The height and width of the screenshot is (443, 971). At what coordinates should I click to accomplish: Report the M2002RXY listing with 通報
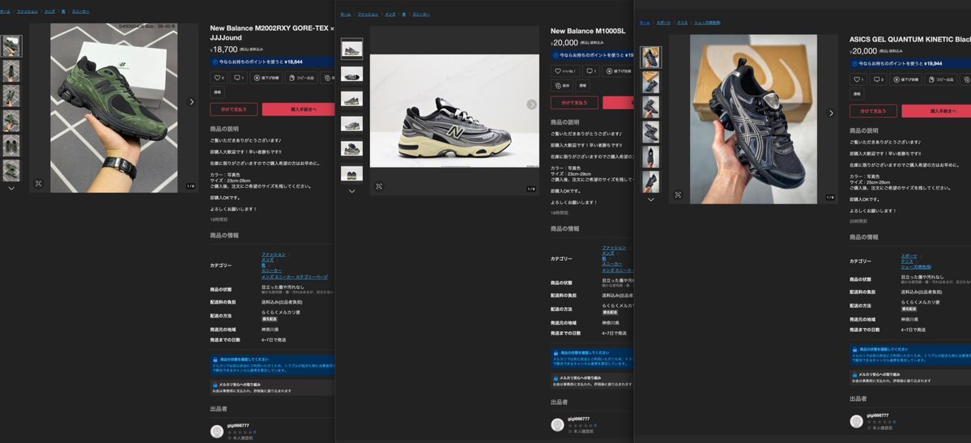(217, 92)
